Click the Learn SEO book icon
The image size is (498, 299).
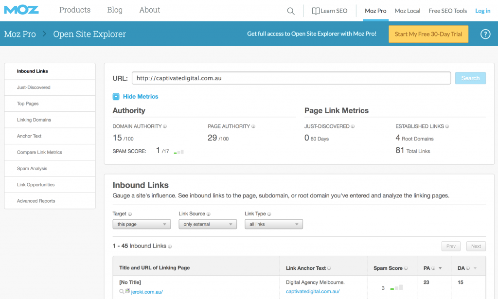click(315, 11)
